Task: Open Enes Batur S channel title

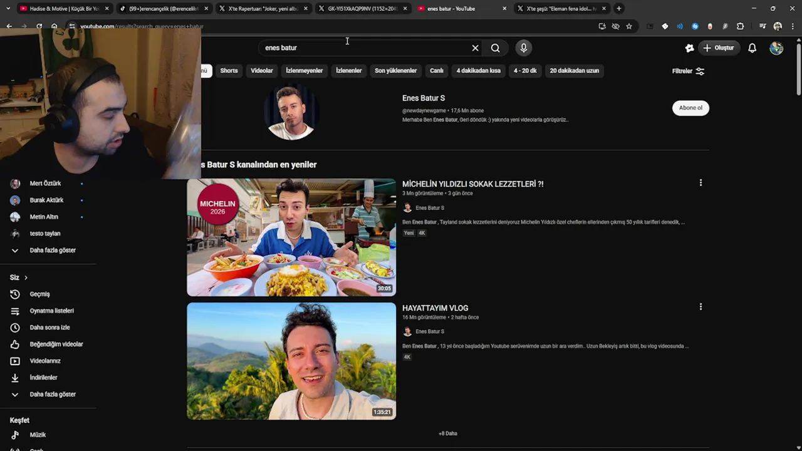Action: tap(424, 98)
